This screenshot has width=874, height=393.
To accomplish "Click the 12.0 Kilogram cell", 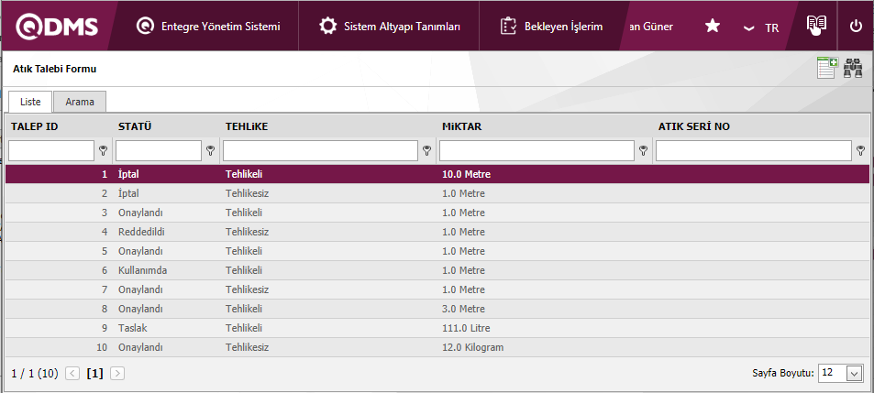I will coord(472,347).
